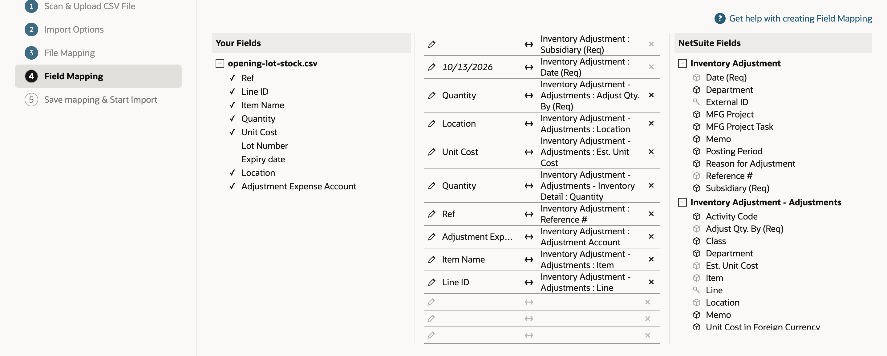The image size is (887, 356).
Task: Select Lot Number in Your Fields
Action: click(265, 146)
